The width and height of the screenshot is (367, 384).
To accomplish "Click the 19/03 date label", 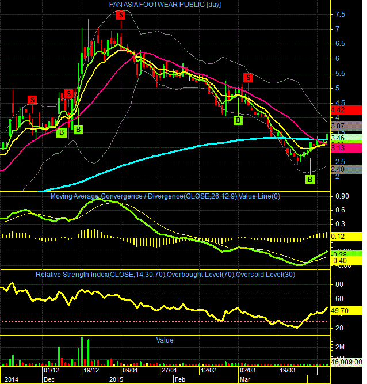I will pyautogui.click(x=287, y=370).
